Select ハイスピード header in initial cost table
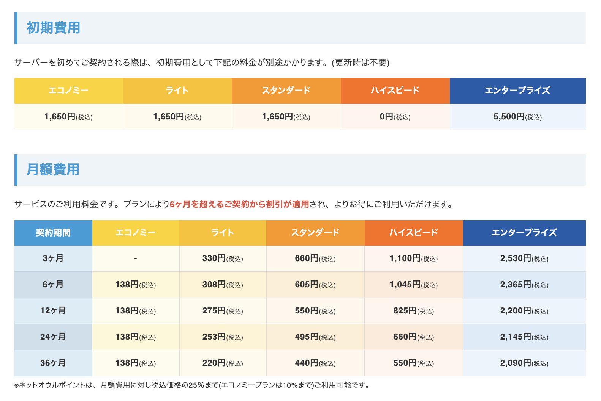 [395, 91]
